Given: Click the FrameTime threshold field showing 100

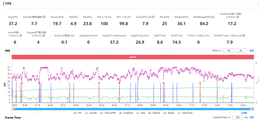Looking at the screenshot, I should 238,117.
